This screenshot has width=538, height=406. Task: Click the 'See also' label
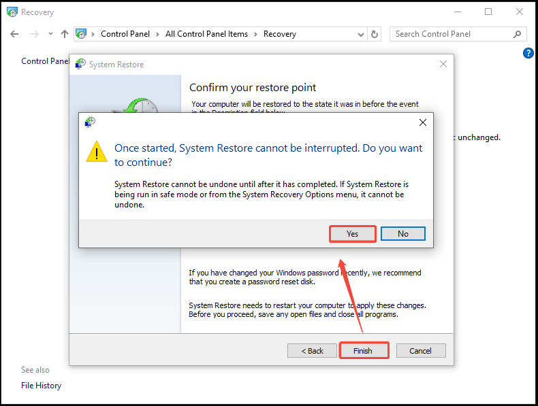(35, 370)
